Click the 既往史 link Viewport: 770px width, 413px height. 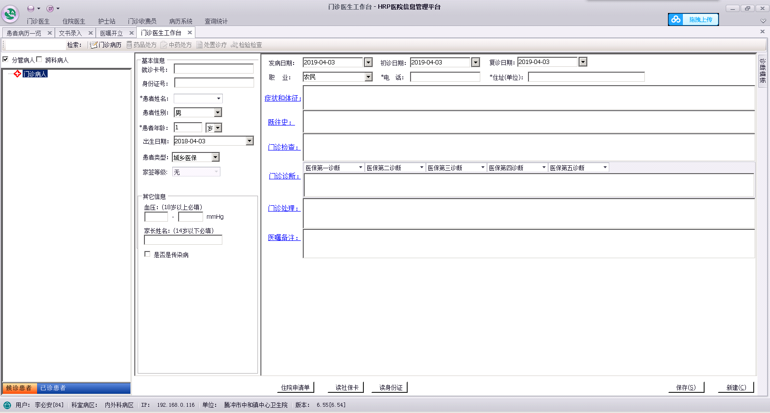pyautogui.click(x=281, y=122)
